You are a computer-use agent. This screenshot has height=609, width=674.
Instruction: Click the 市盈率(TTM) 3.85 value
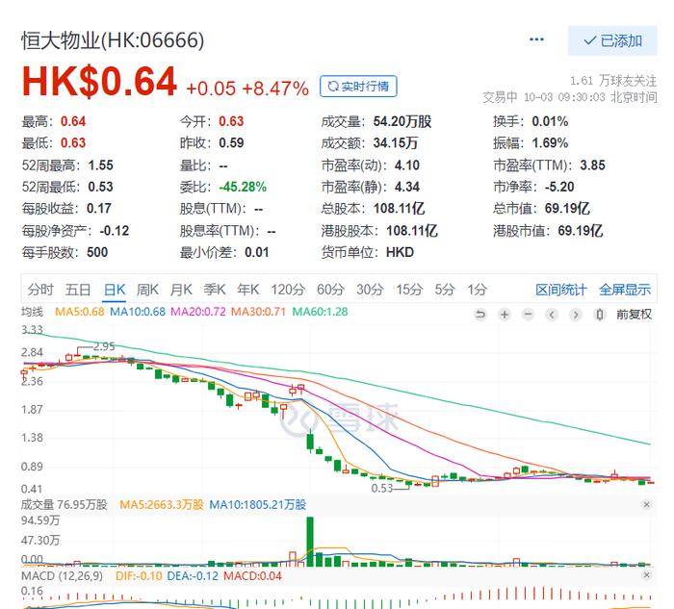592,165
